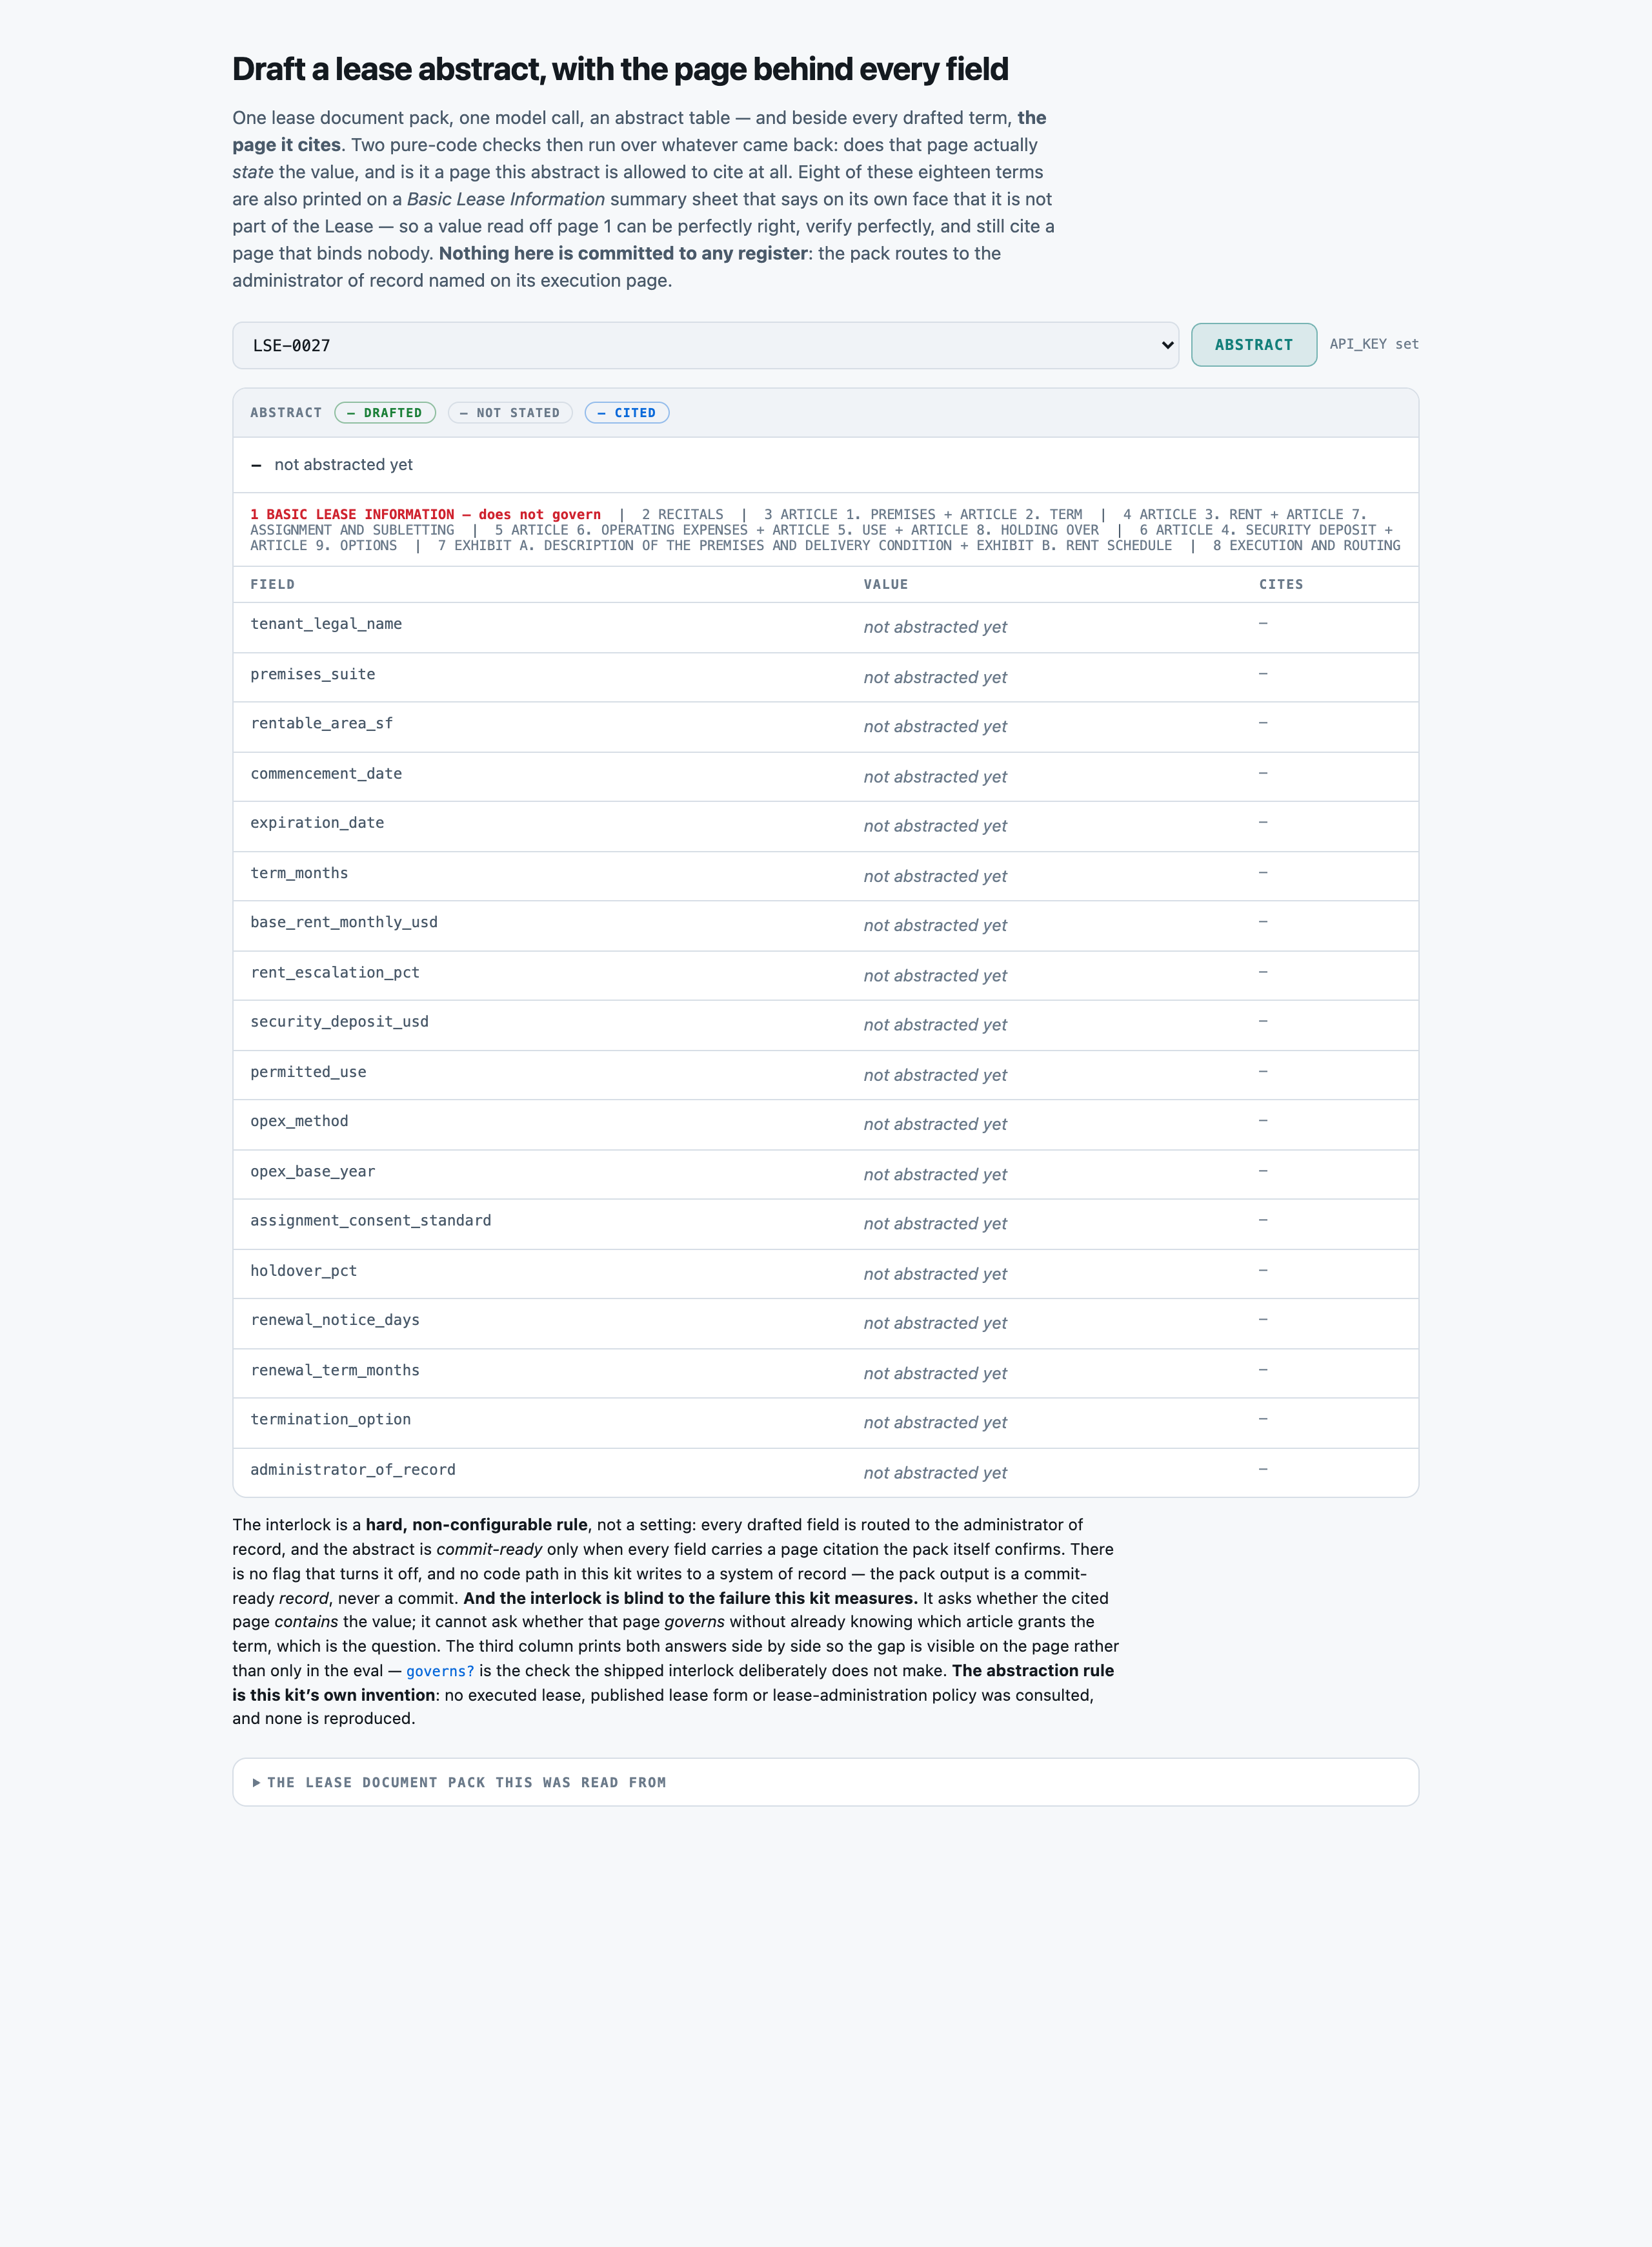The image size is (1652, 2247).
Task: Click the cites dash for premises_suite
Action: 1263,674
